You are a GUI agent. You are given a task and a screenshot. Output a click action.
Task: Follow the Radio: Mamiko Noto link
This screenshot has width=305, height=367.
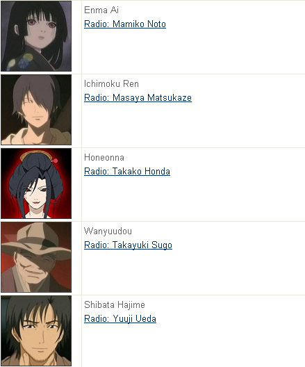[x=125, y=24]
